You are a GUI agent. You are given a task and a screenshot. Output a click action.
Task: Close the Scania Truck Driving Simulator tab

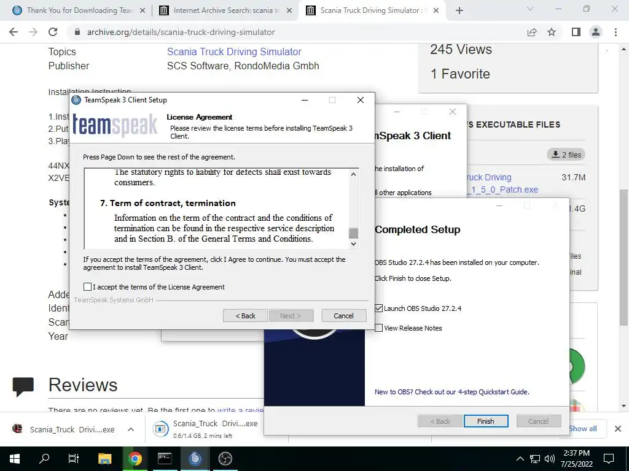click(437, 10)
